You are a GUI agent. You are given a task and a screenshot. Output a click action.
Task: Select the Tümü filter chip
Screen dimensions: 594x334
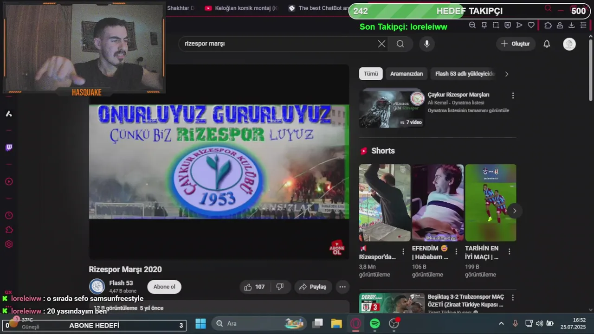point(371,74)
